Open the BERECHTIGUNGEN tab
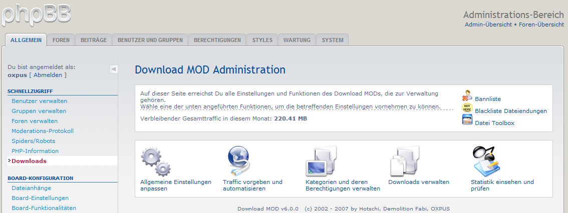The width and height of the screenshot is (568, 213). [x=217, y=40]
